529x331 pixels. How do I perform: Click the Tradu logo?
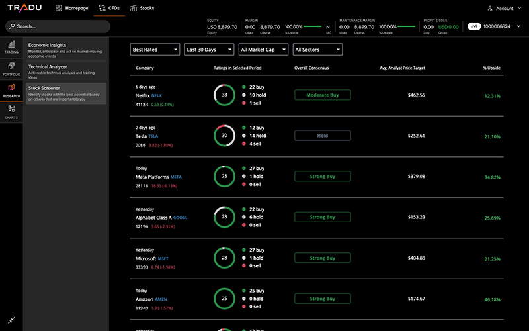(x=24, y=8)
